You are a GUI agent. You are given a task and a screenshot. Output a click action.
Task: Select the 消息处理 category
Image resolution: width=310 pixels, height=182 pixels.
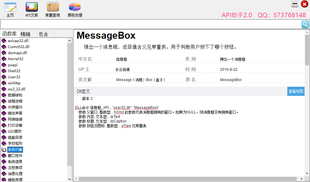pos(15,174)
